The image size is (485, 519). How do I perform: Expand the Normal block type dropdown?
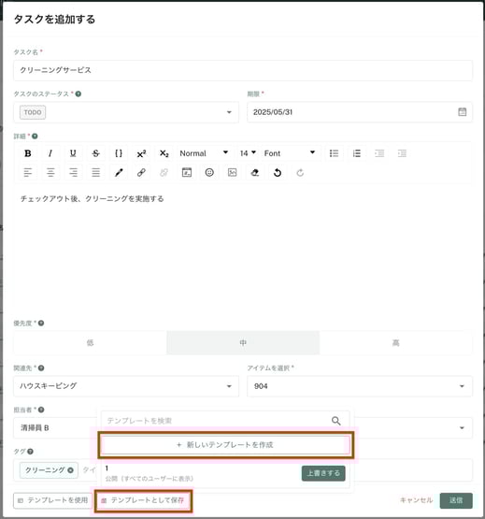(x=204, y=153)
